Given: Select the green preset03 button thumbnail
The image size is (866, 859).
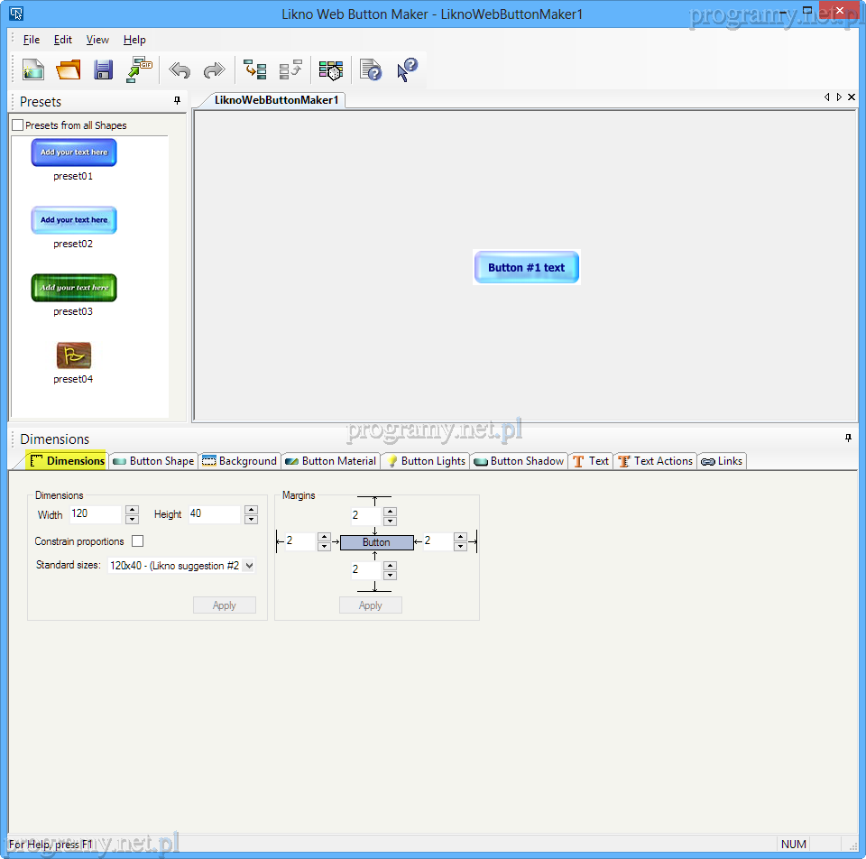Looking at the screenshot, I should coord(74,288).
